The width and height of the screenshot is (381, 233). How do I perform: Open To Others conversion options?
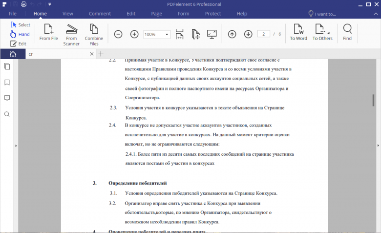322,32
